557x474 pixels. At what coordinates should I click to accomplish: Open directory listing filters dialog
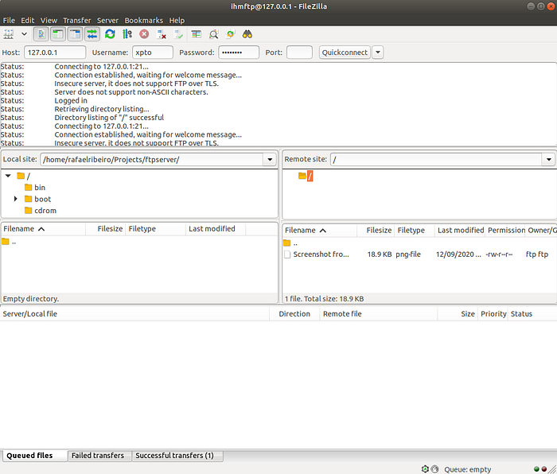point(196,34)
